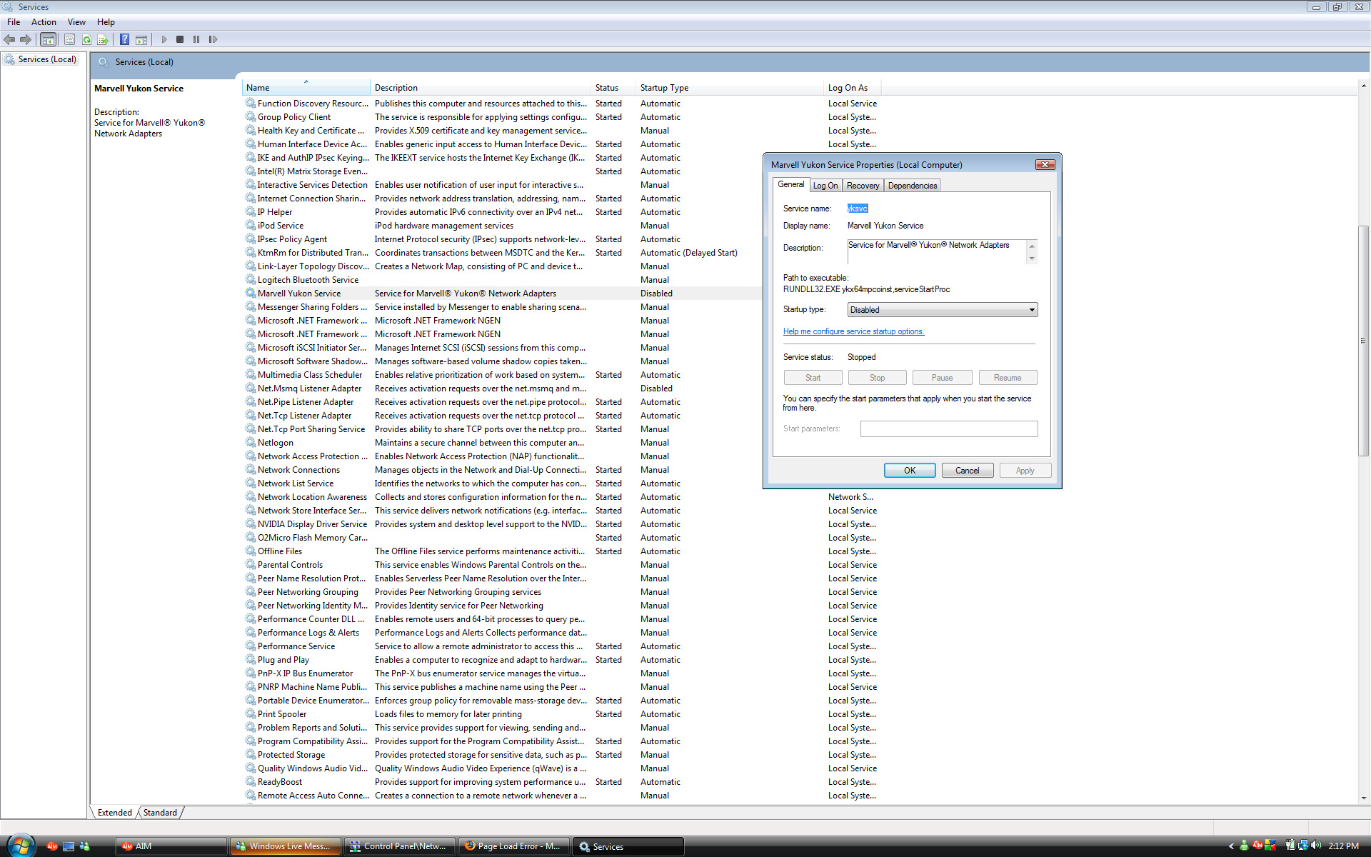Image resolution: width=1371 pixels, height=857 pixels.
Task: Click the highlighted service name yksvc field
Action: point(858,209)
